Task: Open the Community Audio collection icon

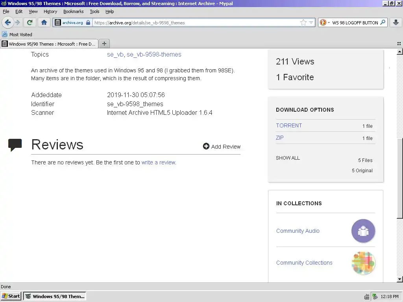Action: (x=363, y=231)
